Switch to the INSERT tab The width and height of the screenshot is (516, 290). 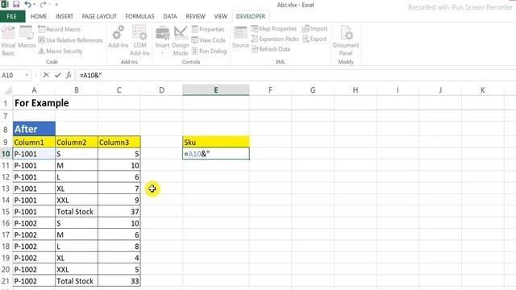[64, 16]
